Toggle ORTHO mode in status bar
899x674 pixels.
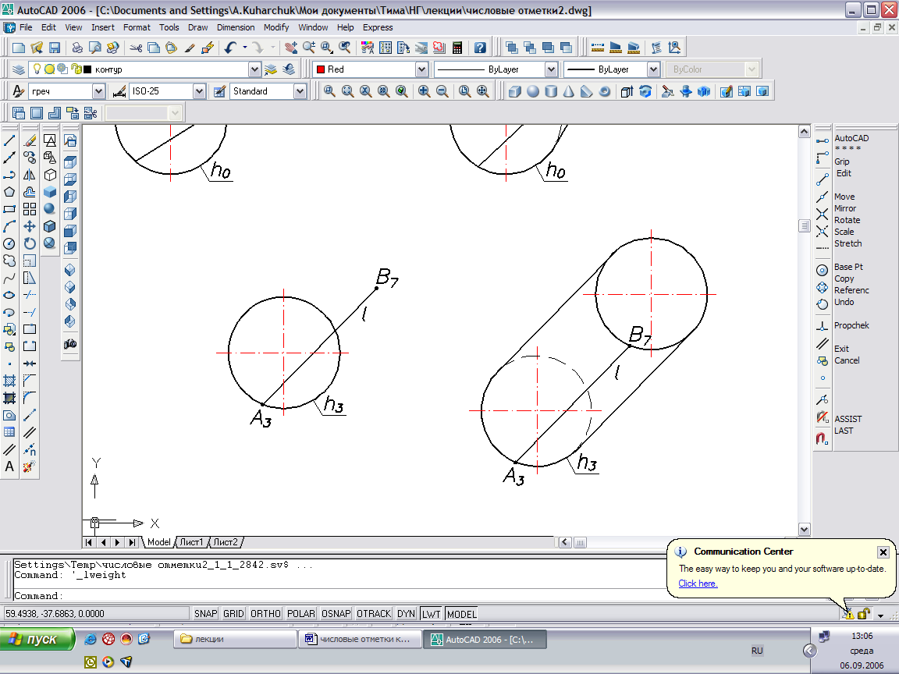265,614
